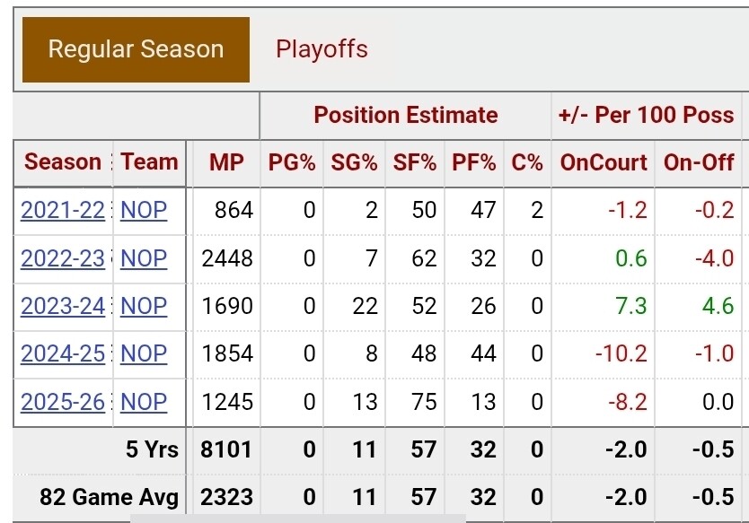This screenshot has height=523, width=749.
Task: Open NOP team link in 2023-24 row
Action: coord(144,306)
